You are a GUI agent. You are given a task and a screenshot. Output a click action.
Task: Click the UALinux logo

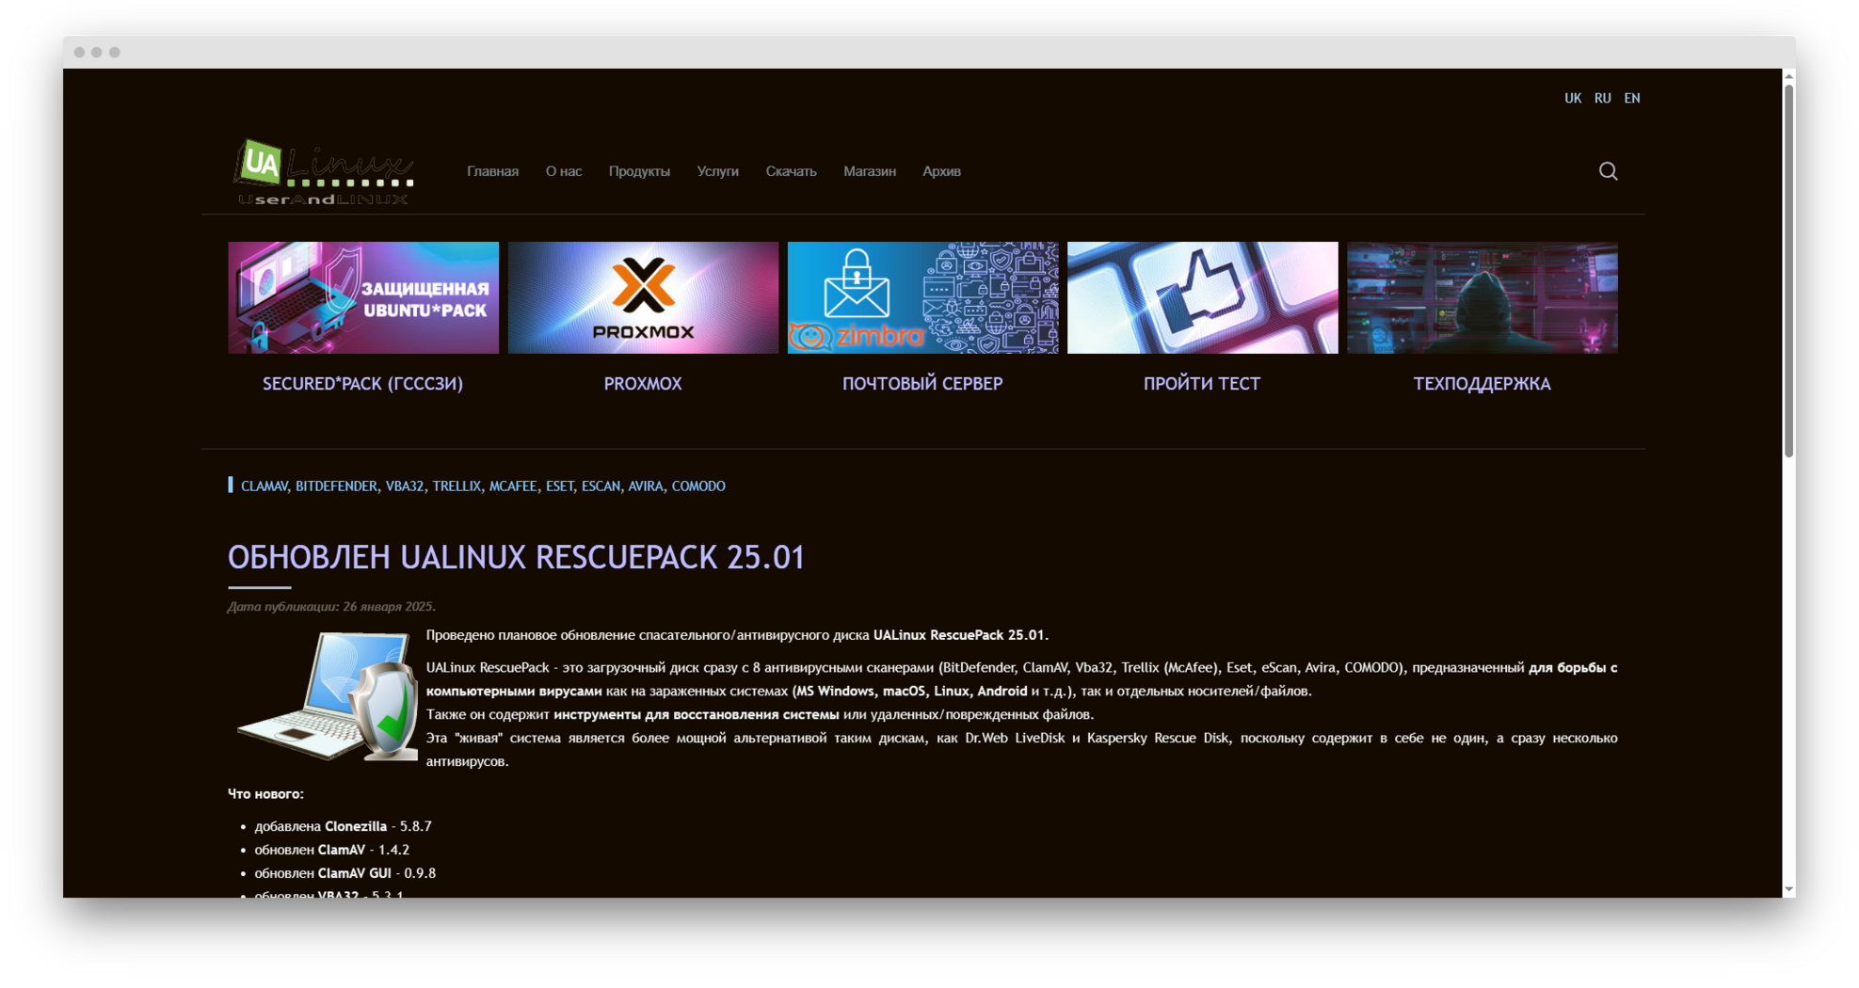coord(324,172)
